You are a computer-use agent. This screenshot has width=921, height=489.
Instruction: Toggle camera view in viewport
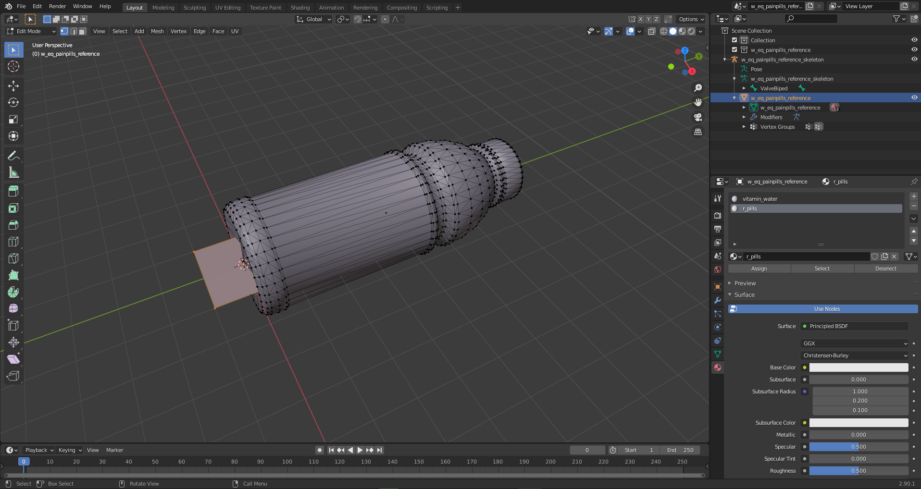pyautogui.click(x=698, y=117)
